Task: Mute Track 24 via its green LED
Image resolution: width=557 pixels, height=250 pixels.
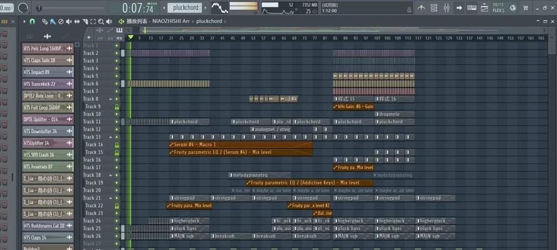Action: pyautogui.click(x=117, y=221)
